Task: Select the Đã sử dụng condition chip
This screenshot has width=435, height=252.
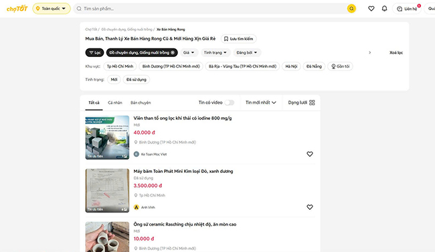Action: point(137,80)
